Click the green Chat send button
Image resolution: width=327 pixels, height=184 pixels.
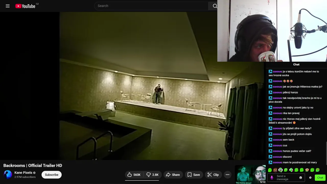[320, 178]
